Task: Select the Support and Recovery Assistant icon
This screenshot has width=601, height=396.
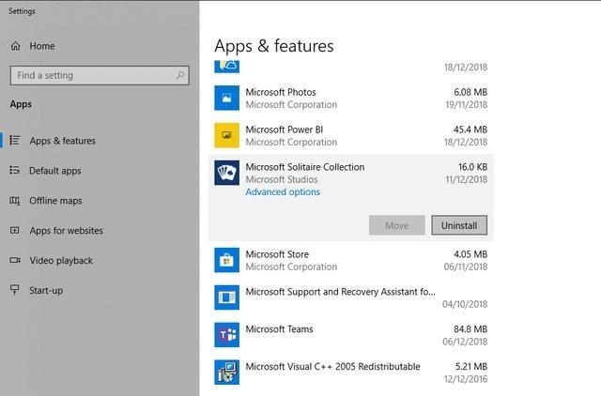Action: point(227,297)
